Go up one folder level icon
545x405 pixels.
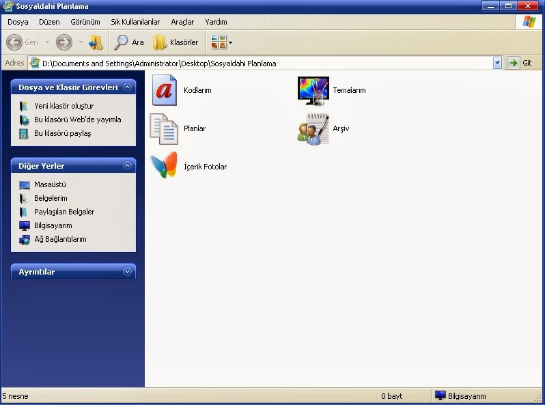tap(96, 42)
